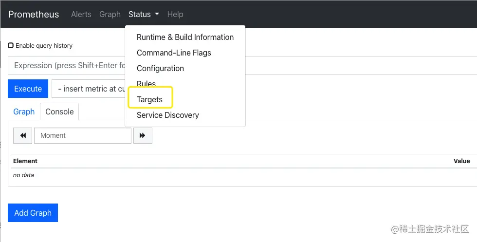Select Targets from Status menu
The height and width of the screenshot is (242, 477).
coord(150,99)
